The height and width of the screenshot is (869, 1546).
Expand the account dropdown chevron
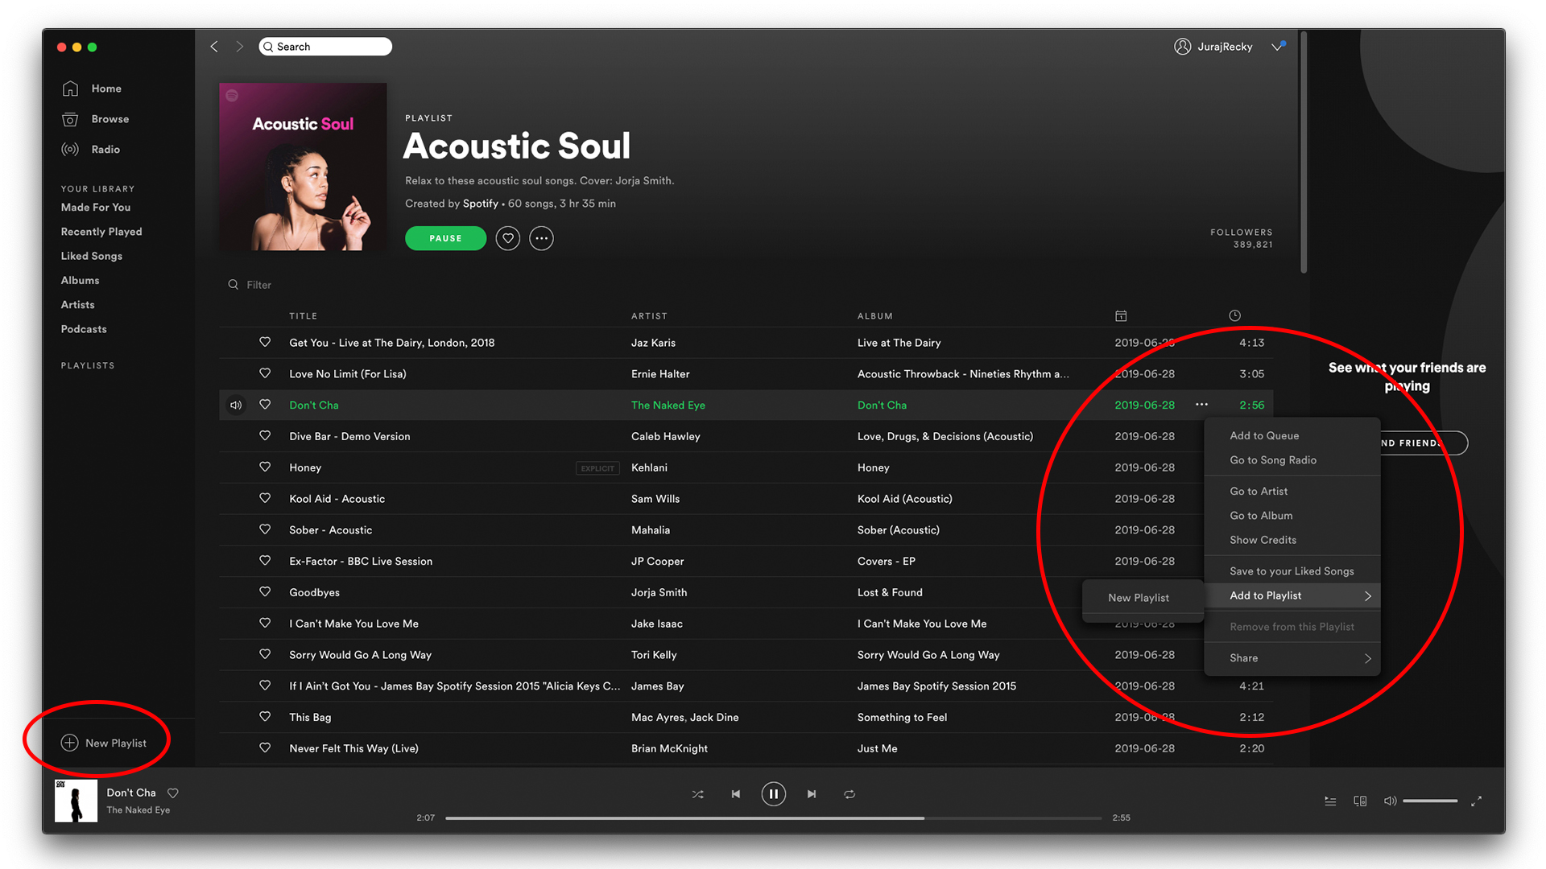[1277, 47]
